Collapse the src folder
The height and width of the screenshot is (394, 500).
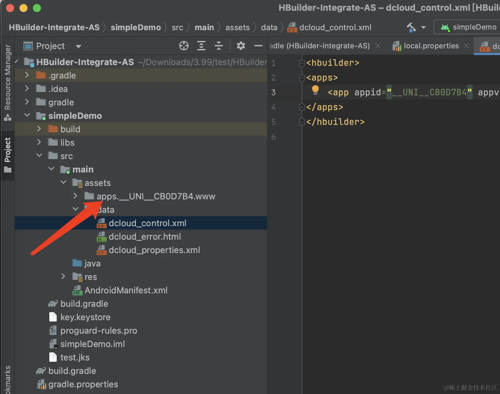pos(39,156)
